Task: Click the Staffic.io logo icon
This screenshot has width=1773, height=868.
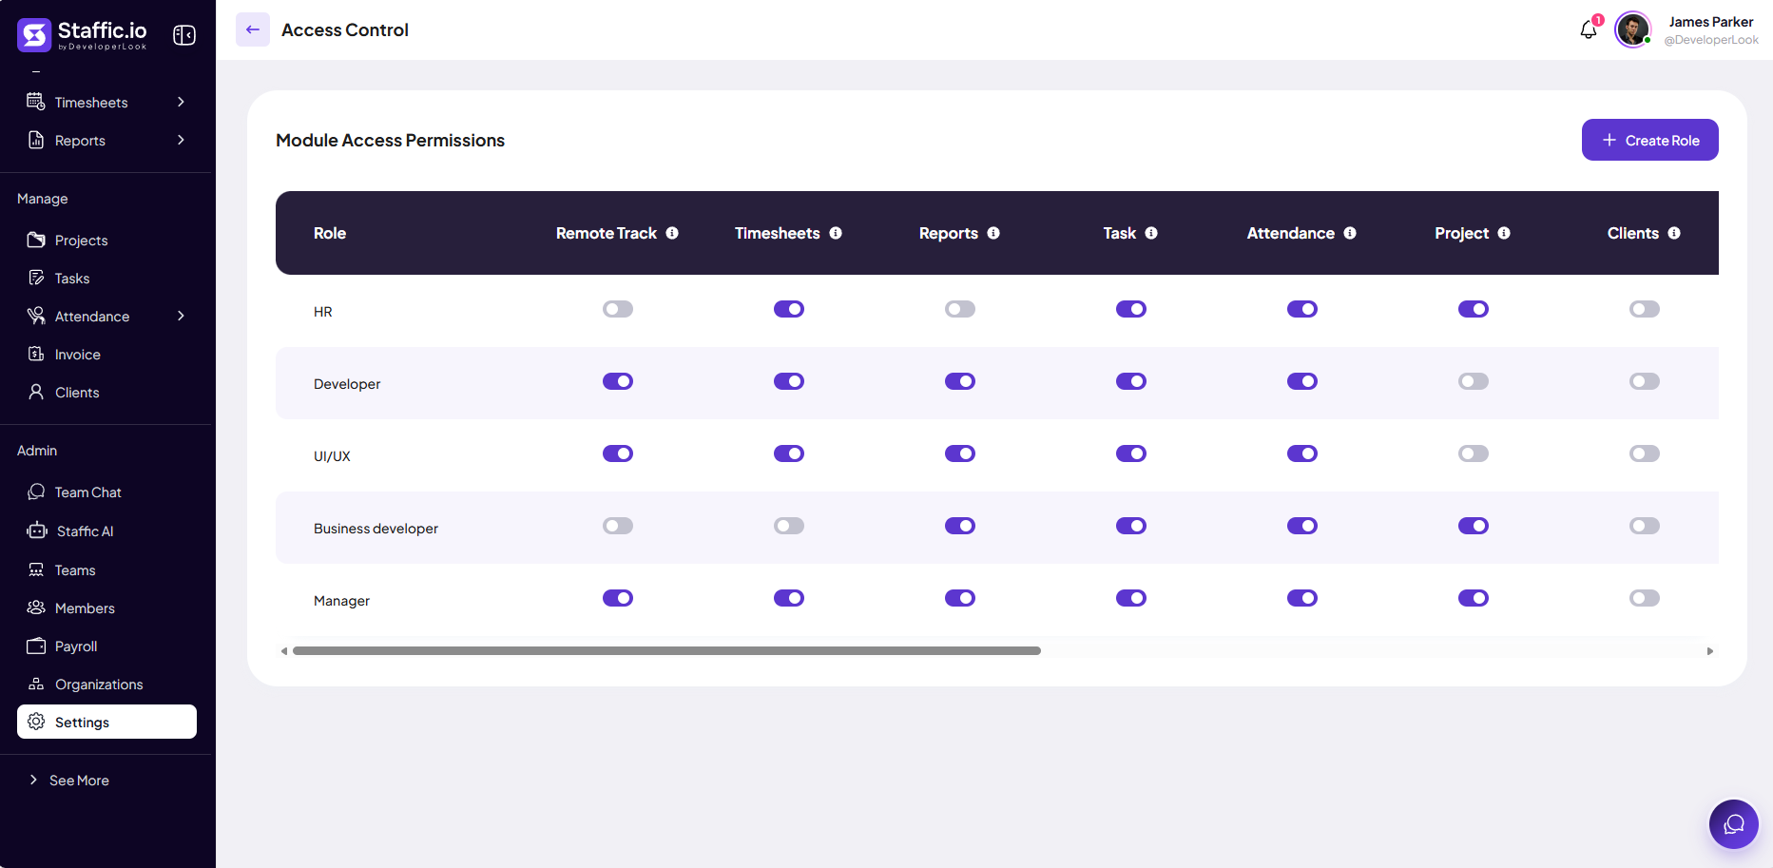Action: tap(34, 35)
